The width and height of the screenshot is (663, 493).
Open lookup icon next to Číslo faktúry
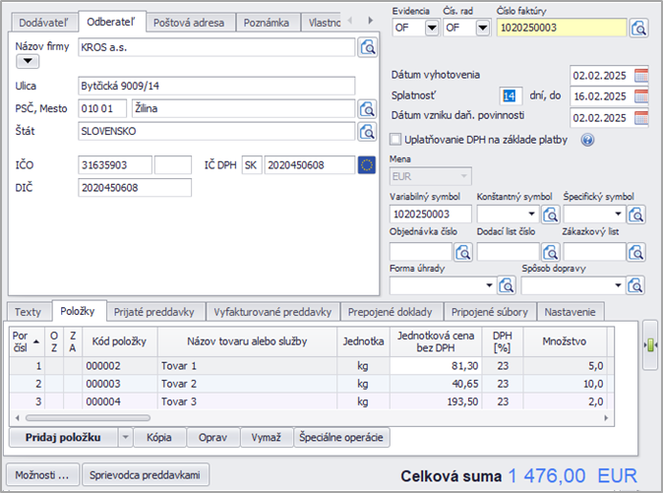click(x=638, y=28)
